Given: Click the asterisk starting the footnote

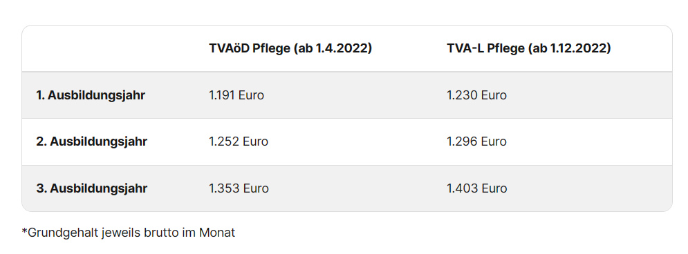Looking at the screenshot, I should (25, 231).
